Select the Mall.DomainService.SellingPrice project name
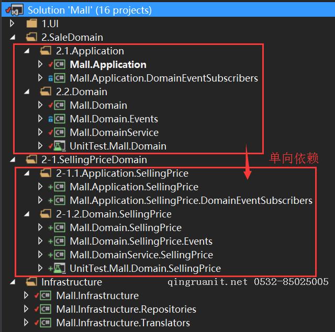335x332 pixels. 141,255
